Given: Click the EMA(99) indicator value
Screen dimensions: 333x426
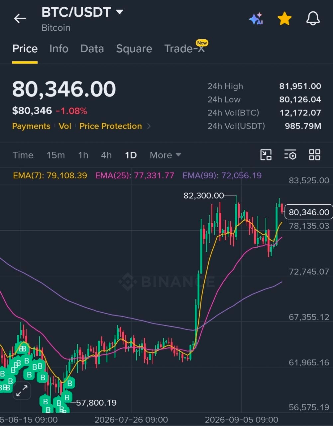Looking at the screenshot, I should [x=222, y=175].
